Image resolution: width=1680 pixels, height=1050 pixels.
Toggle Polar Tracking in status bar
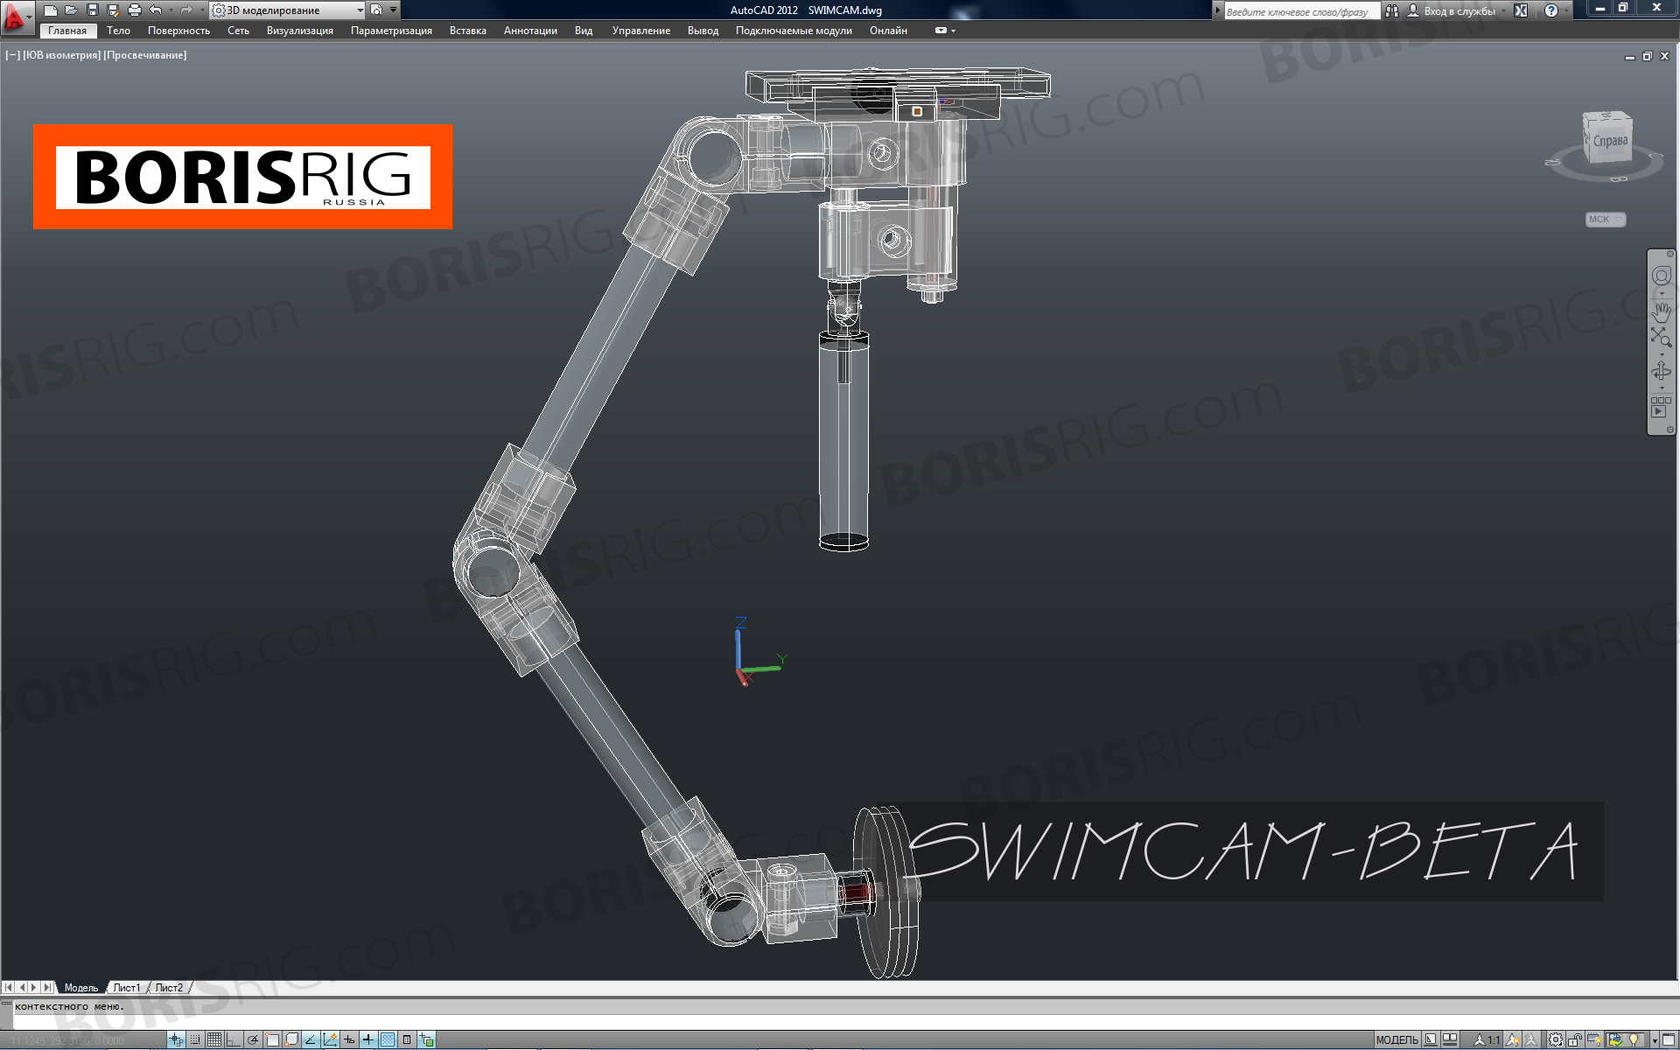253,1040
